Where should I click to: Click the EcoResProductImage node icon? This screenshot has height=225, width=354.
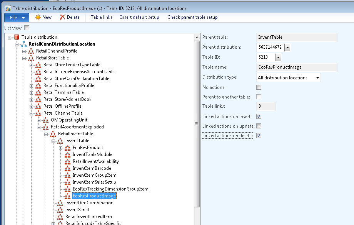pyautogui.click(x=67, y=196)
